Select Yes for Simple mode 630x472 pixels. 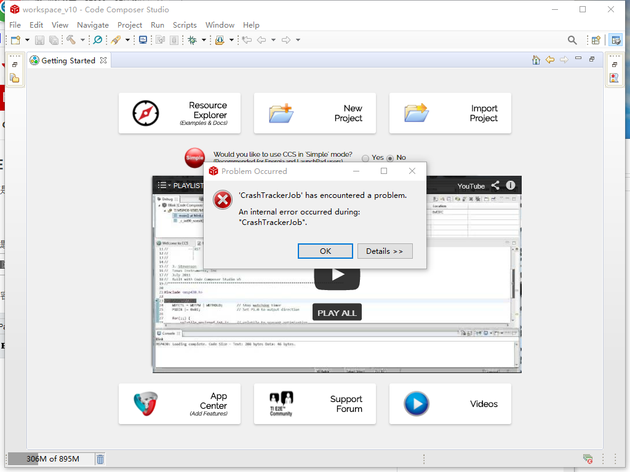pos(365,158)
